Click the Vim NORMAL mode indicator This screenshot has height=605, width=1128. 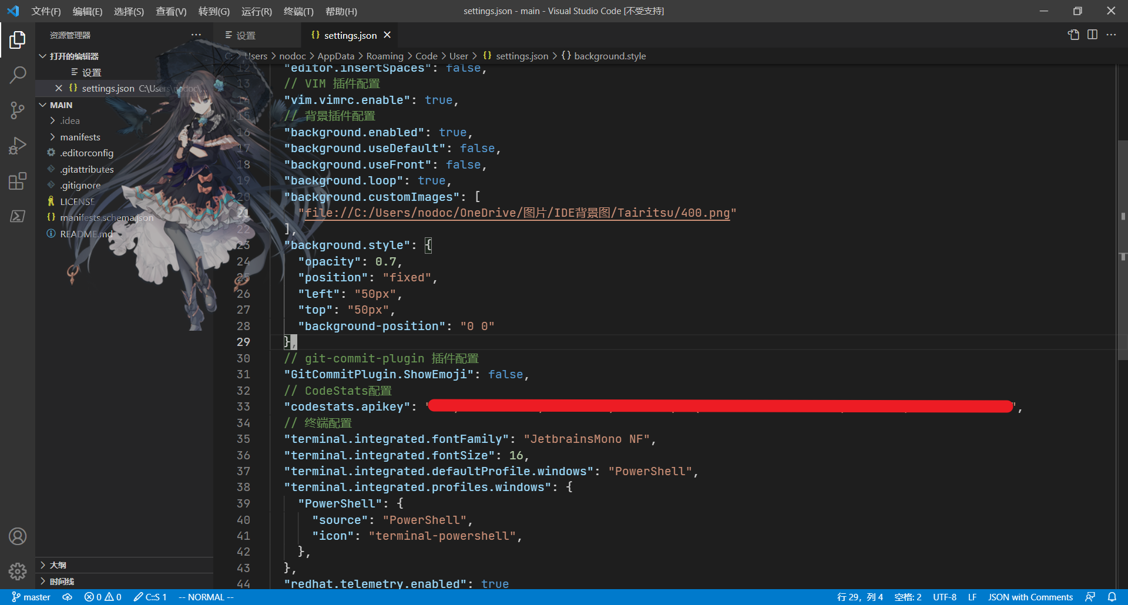pos(205,597)
